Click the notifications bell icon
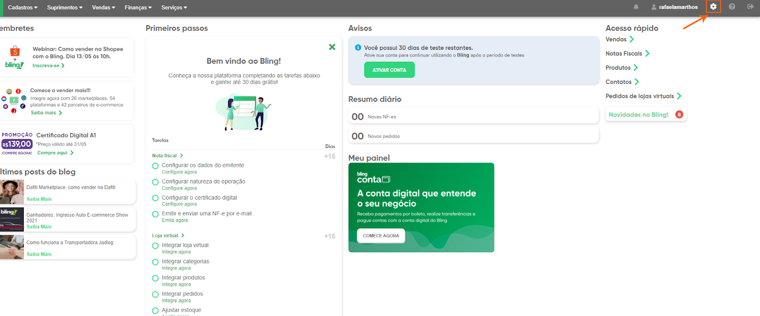Viewport: 760px width, 316px height. click(636, 7)
